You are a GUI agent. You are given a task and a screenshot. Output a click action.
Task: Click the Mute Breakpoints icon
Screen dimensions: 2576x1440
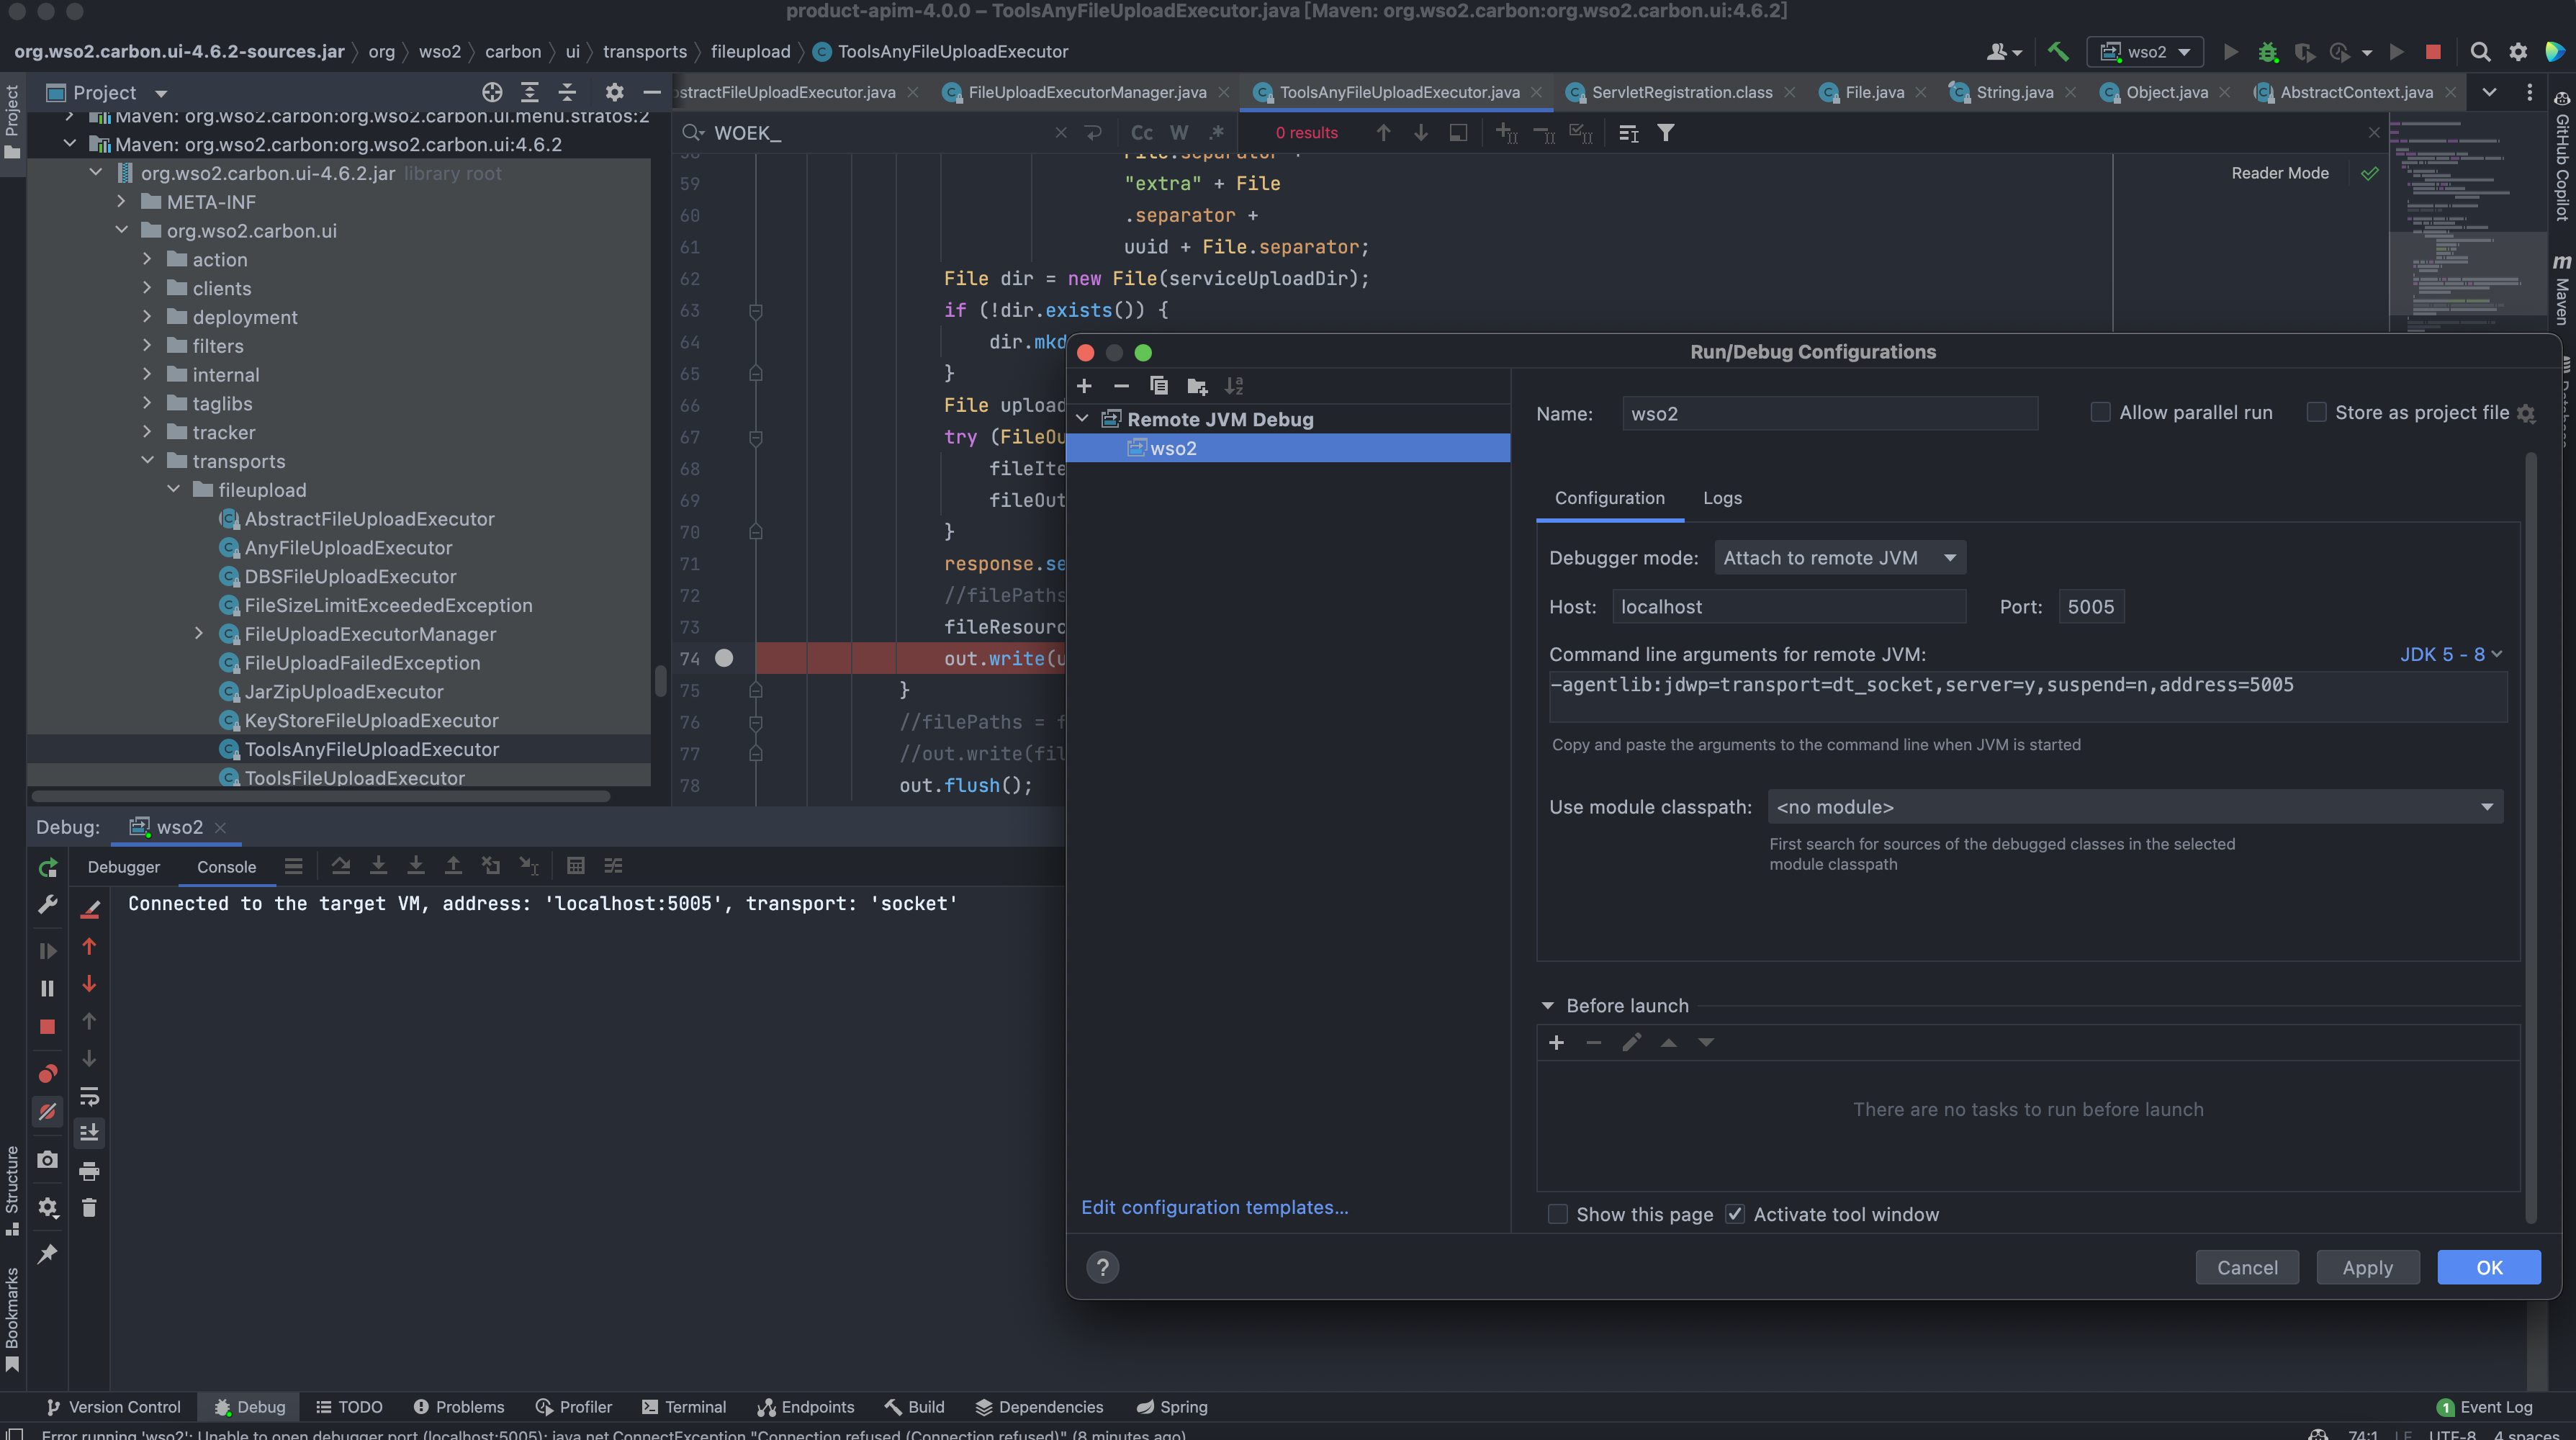[47, 1111]
